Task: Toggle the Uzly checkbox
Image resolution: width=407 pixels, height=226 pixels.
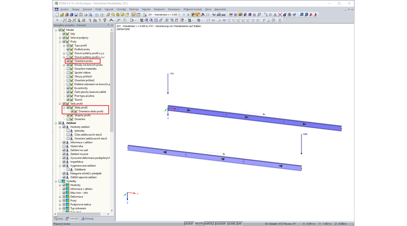Action: point(64,34)
